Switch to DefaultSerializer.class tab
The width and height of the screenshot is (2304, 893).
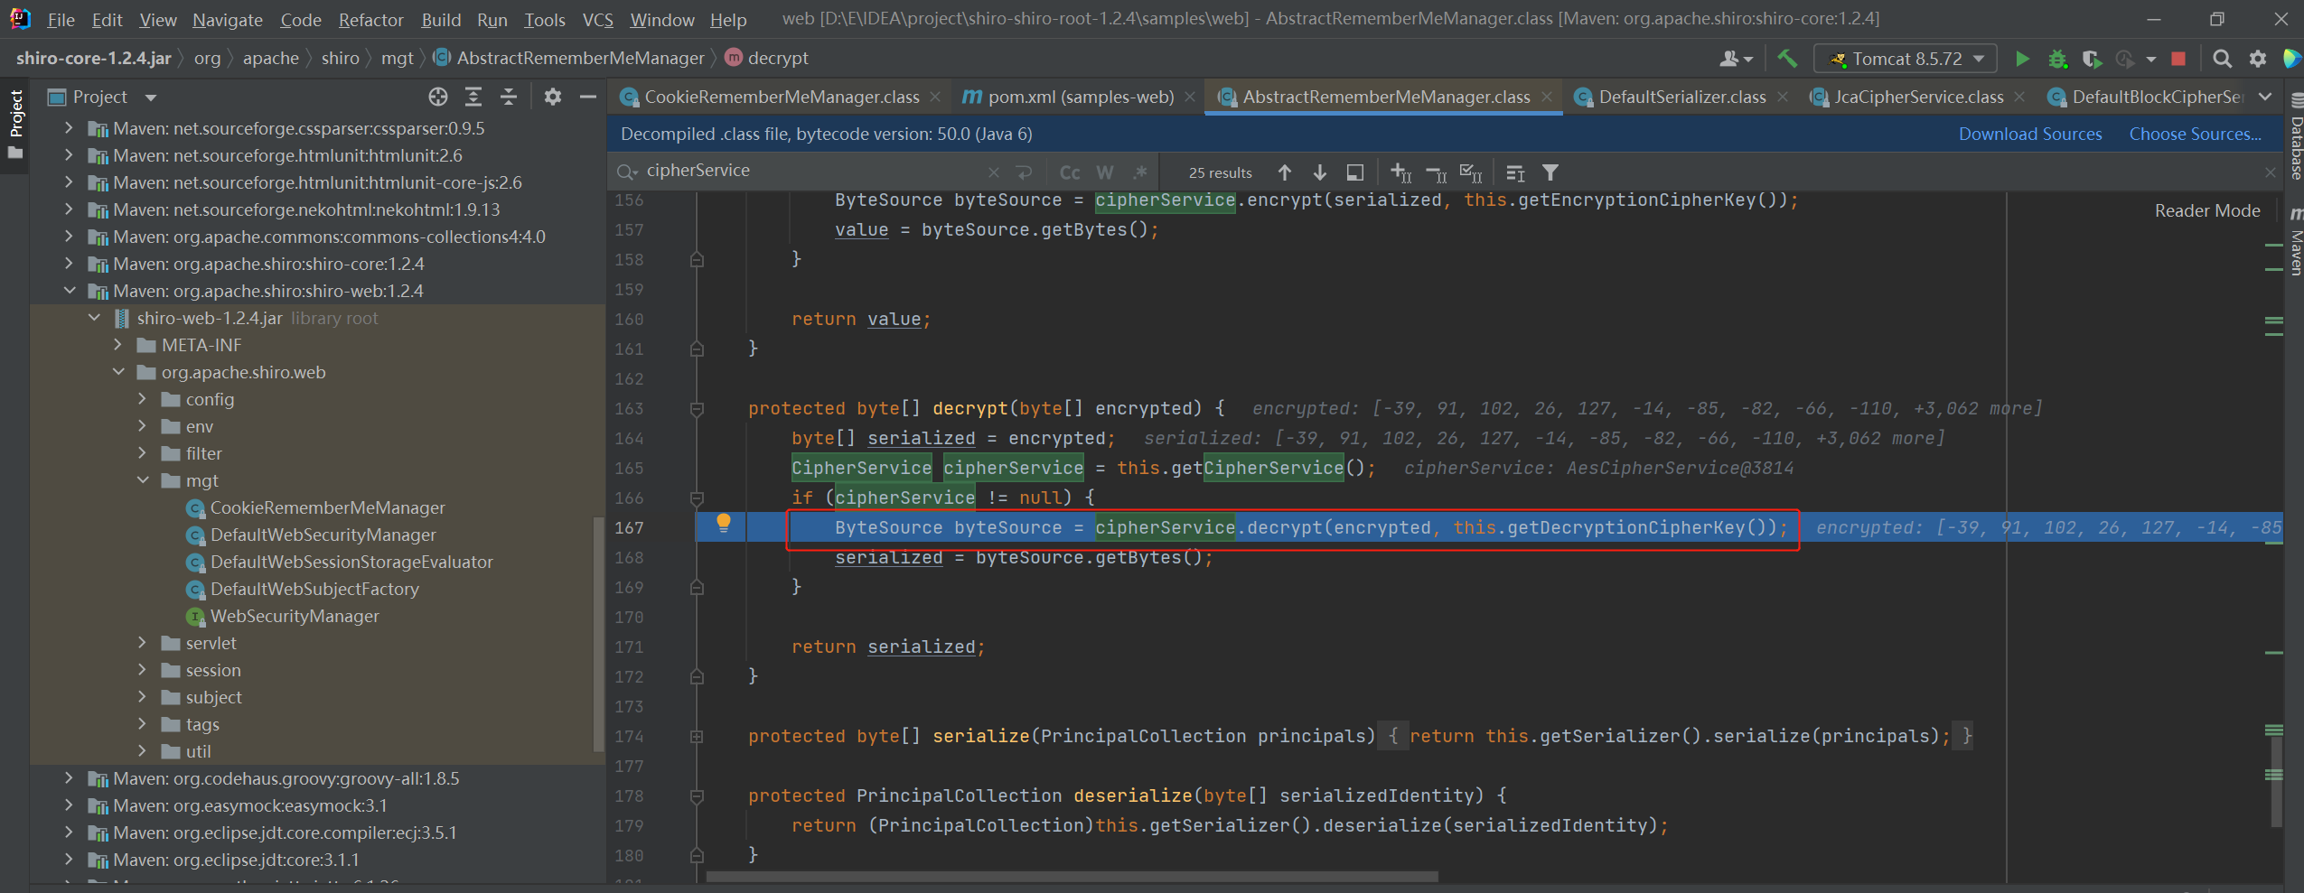coord(1681,97)
